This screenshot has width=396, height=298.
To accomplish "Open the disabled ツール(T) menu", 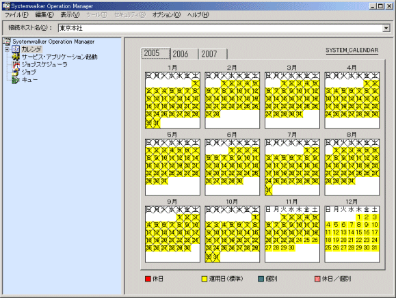I will pyautogui.click(x=96, y=14).
